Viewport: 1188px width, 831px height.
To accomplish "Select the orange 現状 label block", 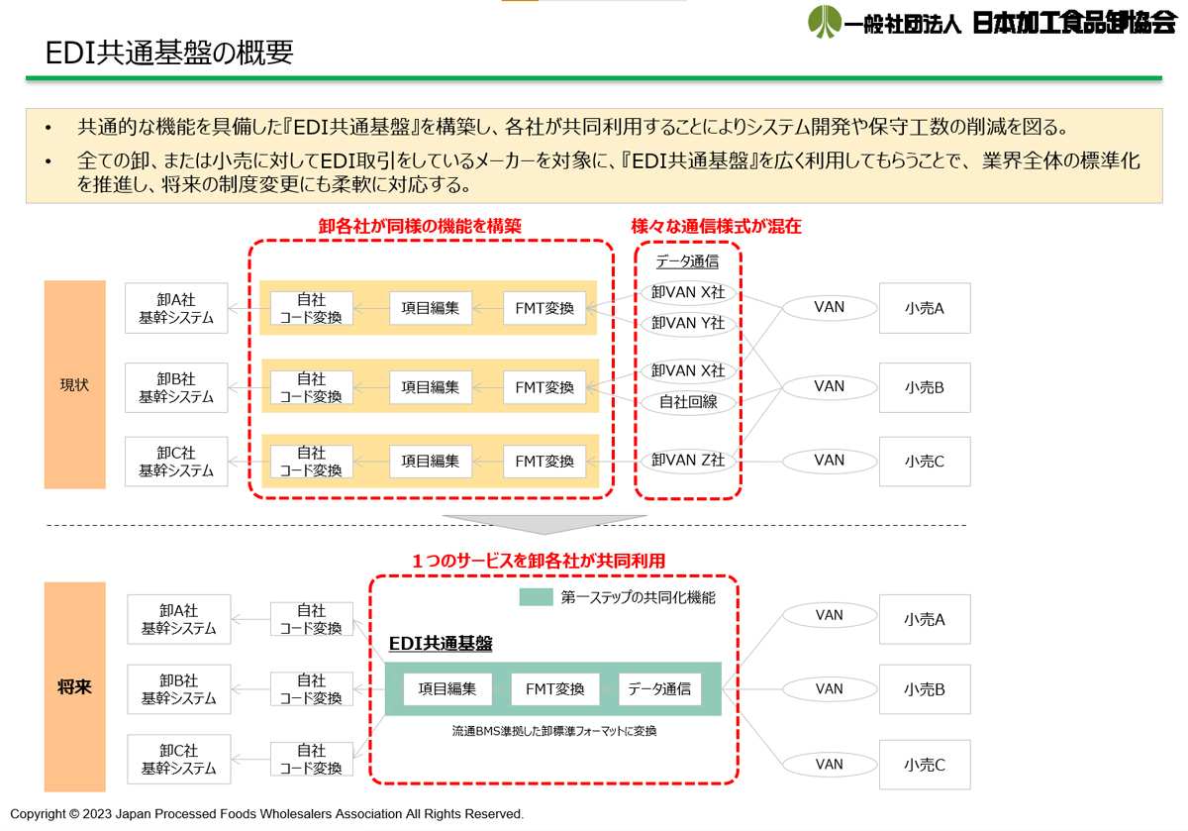I will 74,384.
